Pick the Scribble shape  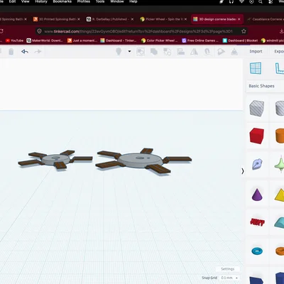tap(257, 164)
